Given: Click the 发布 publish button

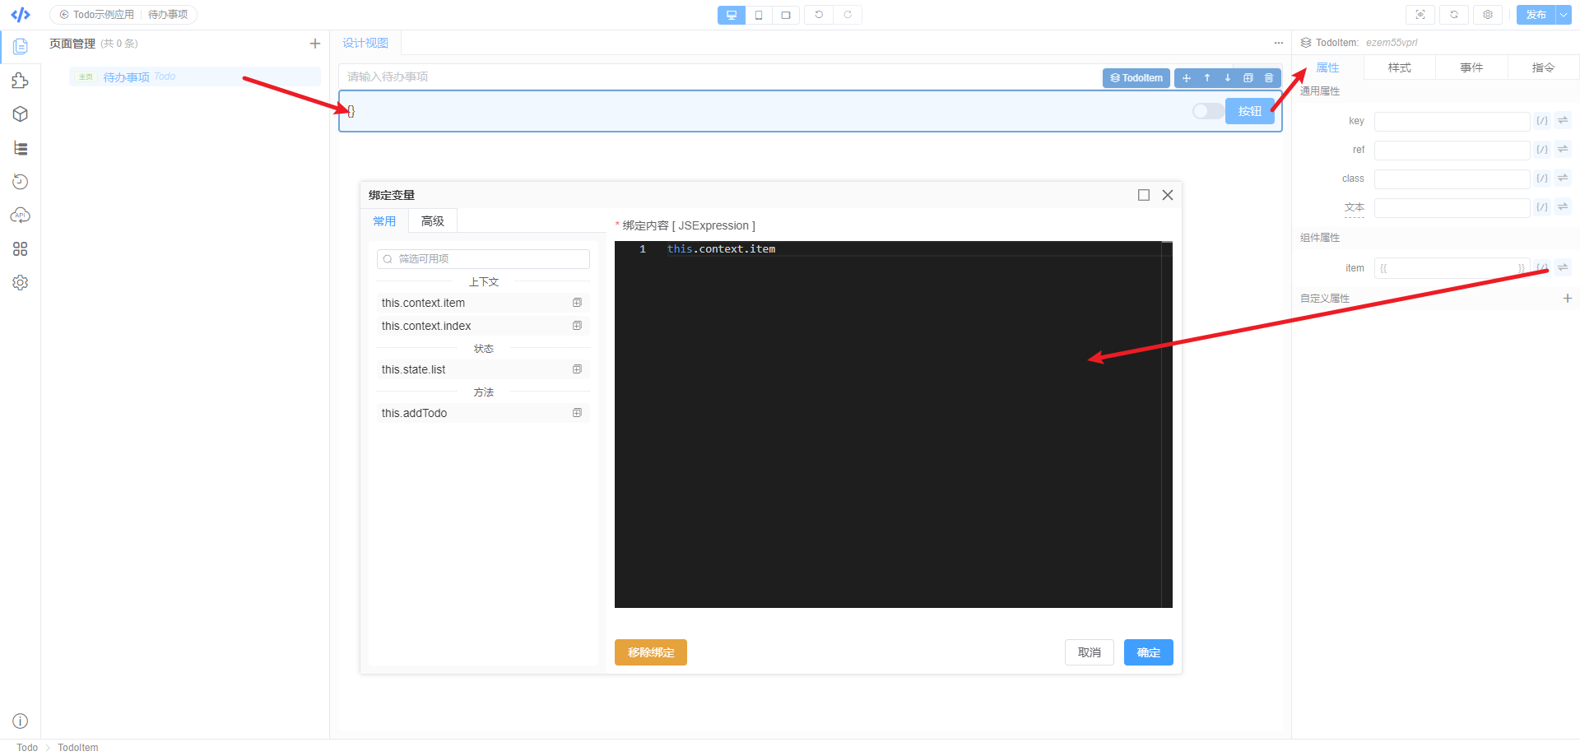Looking at the screenshot, I should 1536,15.
